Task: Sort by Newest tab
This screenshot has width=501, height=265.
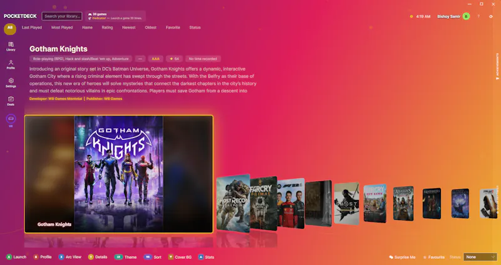Action: (129, 27)
